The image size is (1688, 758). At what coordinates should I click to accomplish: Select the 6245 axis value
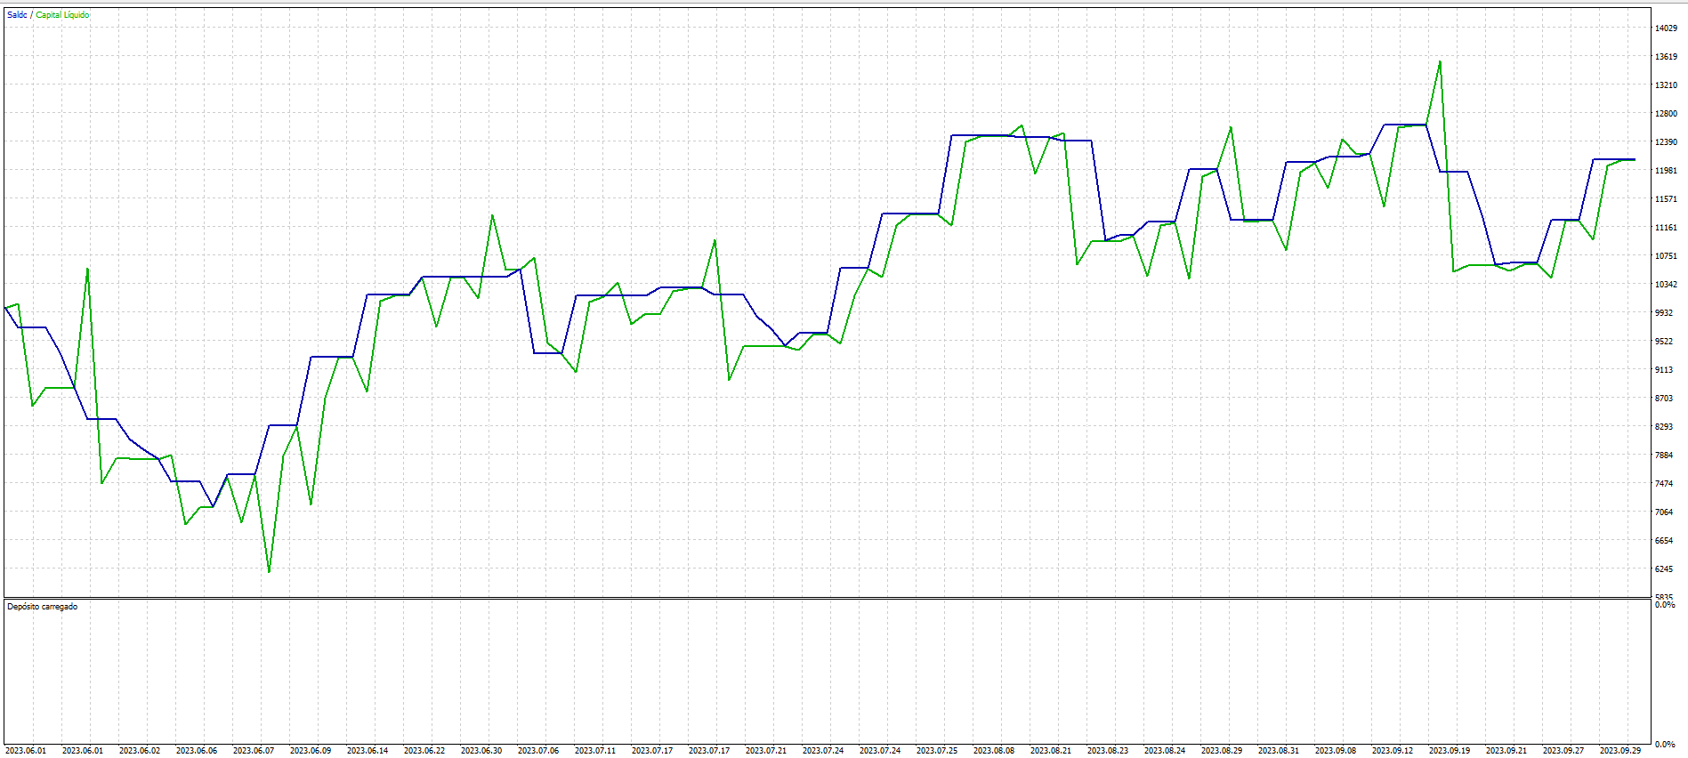pos(1664,569)
